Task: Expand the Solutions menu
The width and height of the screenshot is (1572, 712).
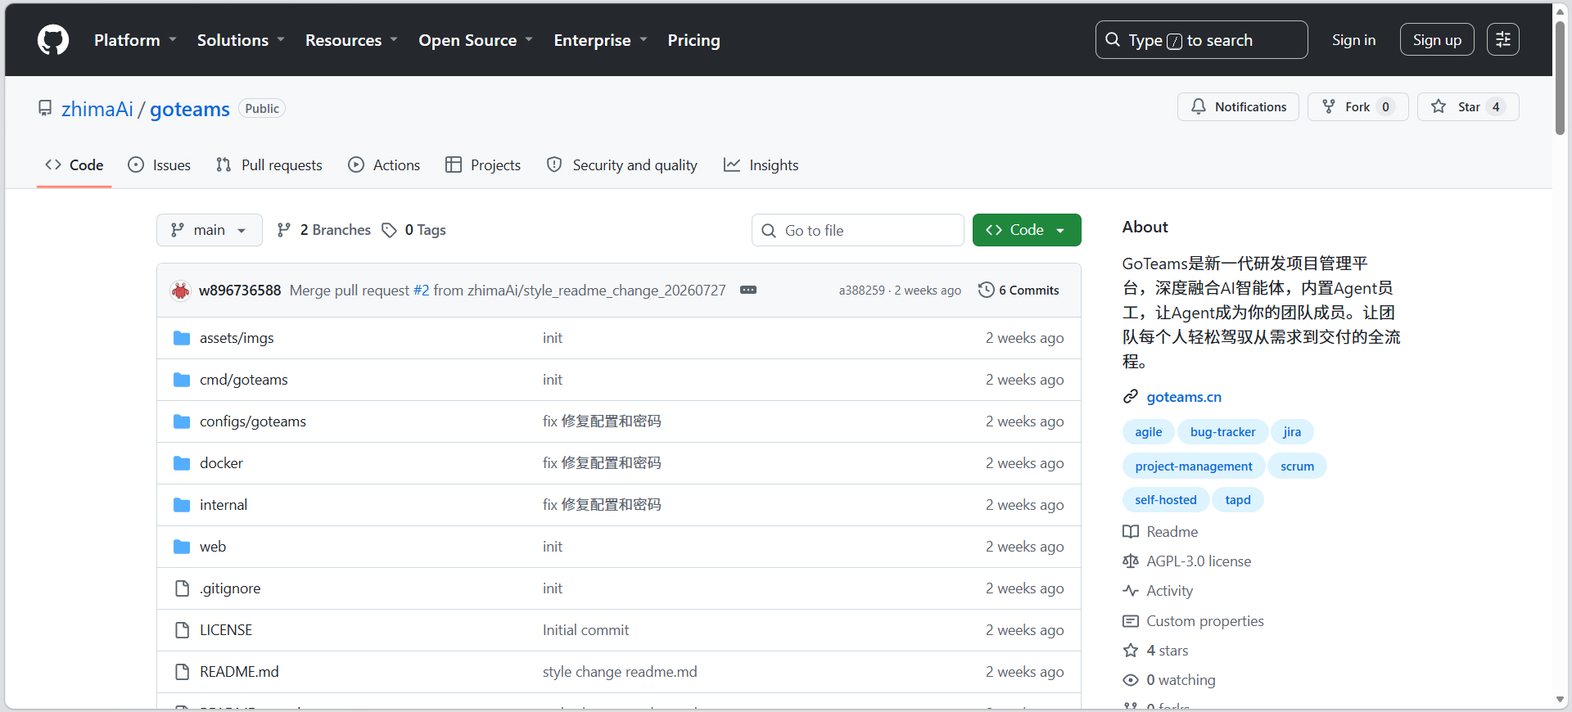Action: [241, 40]
